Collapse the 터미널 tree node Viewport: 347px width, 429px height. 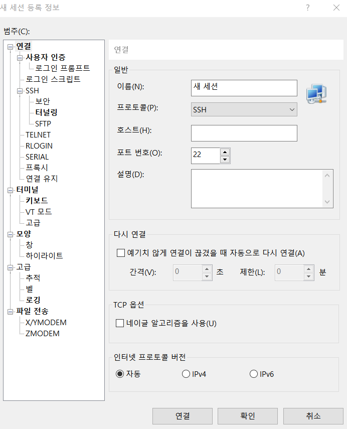11,190
